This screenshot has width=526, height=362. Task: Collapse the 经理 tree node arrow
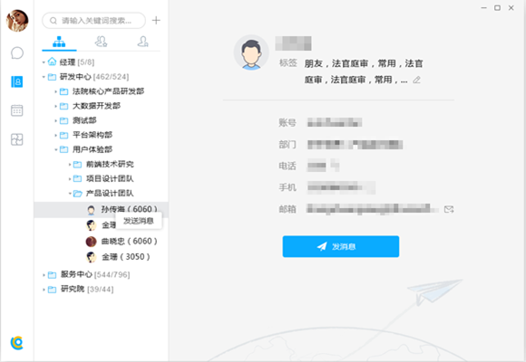click(x=44, y=62)
